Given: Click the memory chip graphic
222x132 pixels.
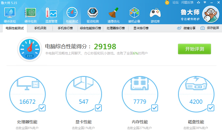Looking at the screenshot, I should tap(139, 83).
